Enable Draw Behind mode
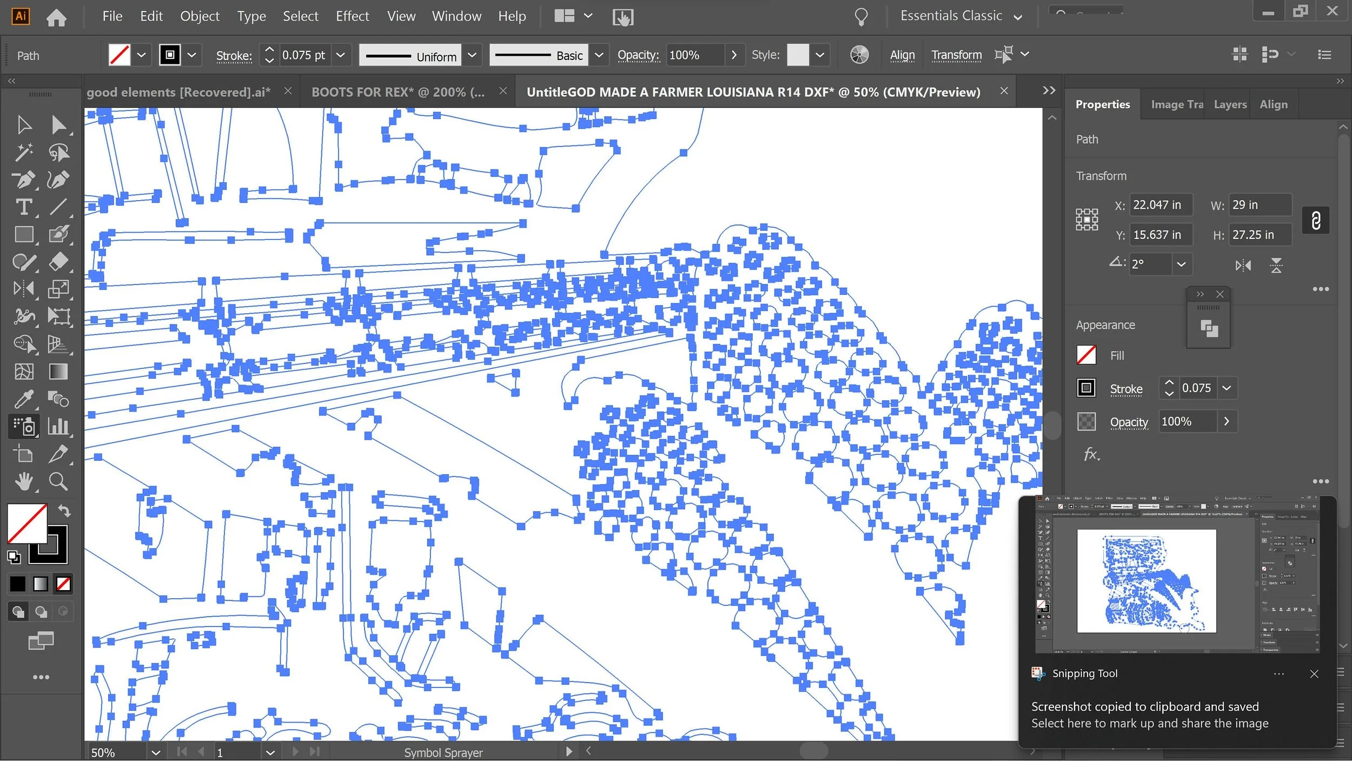1352x761 pixels. pos(41,612)
